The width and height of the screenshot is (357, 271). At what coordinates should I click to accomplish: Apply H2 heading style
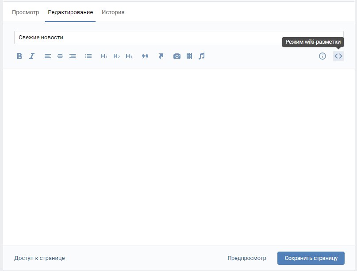point(116,56)
